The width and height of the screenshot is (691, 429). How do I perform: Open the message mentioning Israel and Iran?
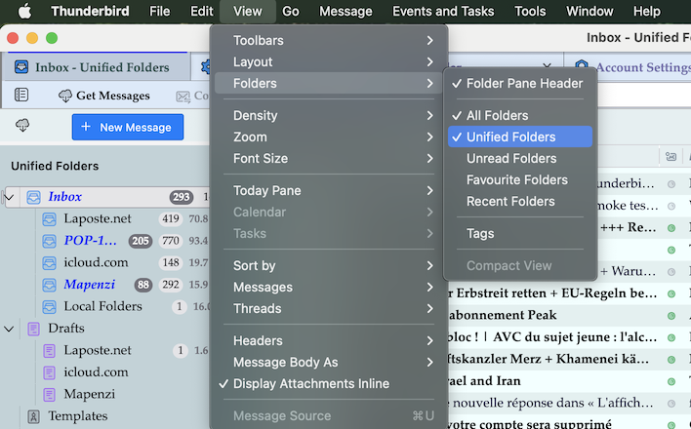coord(484,380)
